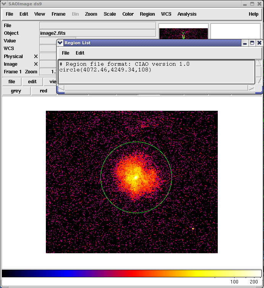
Task: Click the Region List vertical scrollbar up arrow
Action: [x=259, y=63]
